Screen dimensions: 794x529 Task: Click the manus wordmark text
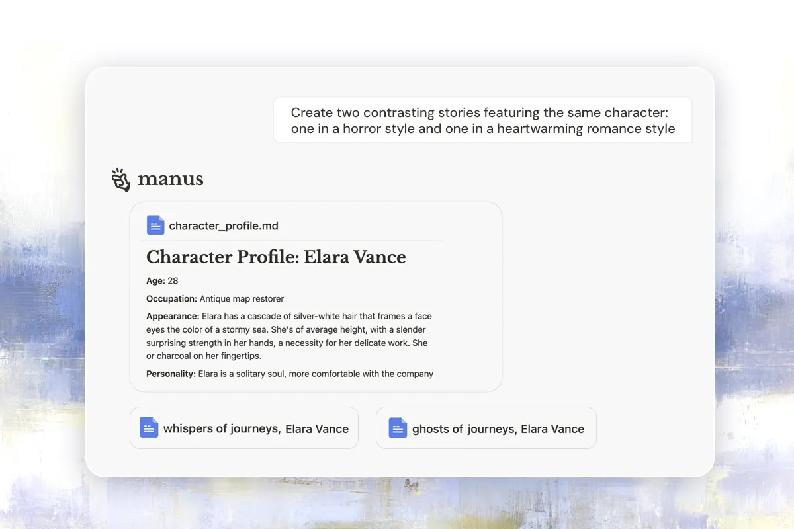pos(170,179)
